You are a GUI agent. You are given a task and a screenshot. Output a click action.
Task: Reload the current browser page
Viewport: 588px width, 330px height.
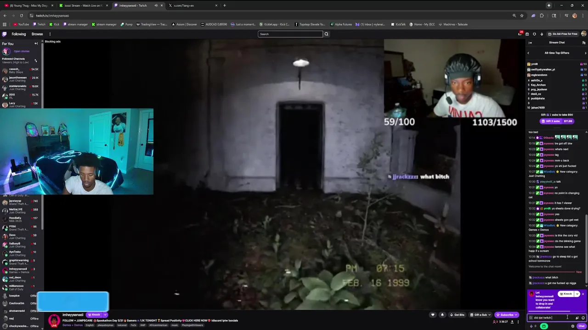(x=21, y=16)
